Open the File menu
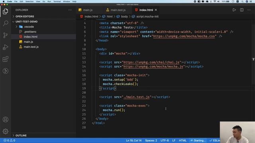Image resolution: width=255 pixels, height=143 pixels. point(16,2)
